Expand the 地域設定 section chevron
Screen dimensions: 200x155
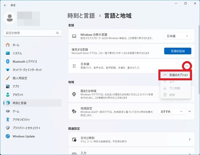click(190, 111)
